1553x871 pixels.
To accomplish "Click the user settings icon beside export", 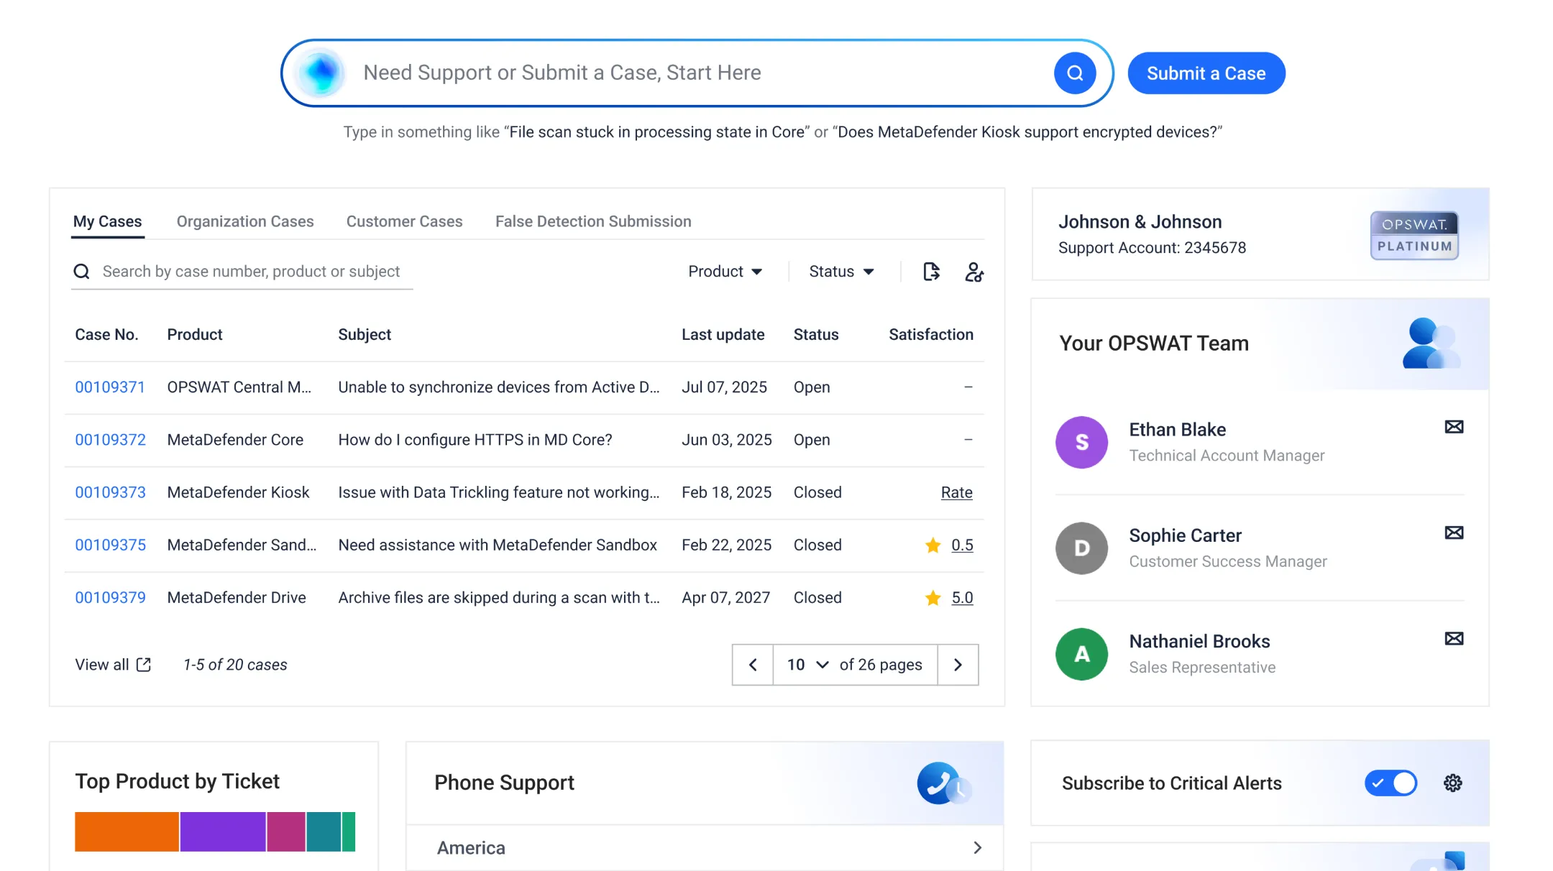I will (974, 272).
